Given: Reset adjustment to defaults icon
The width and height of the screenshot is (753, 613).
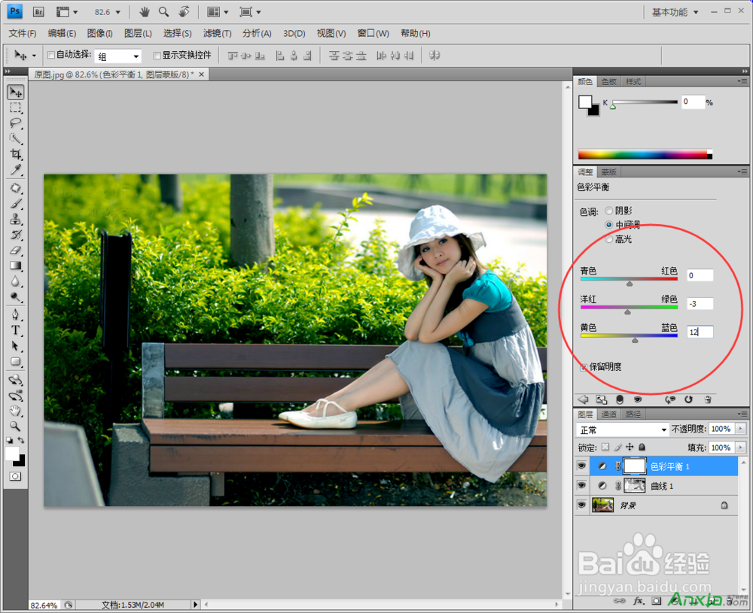Looking at the screenshot, I should [688, 399].
